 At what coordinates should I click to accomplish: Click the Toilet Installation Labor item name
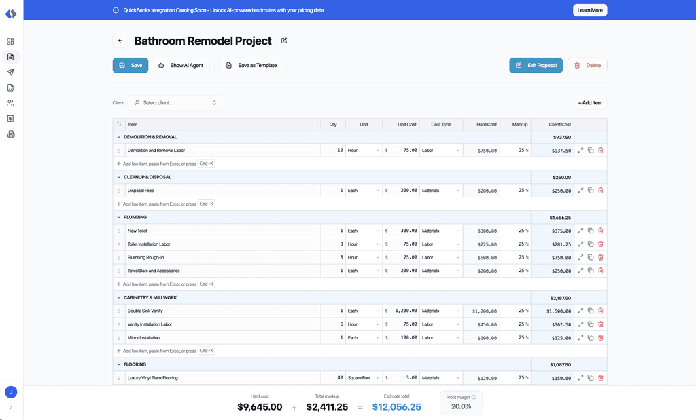click(149, 244)
